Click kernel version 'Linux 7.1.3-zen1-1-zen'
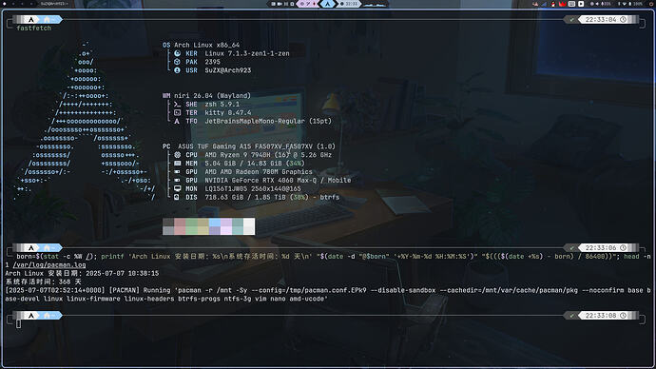Screen dimensions: 656x369 (x=247, y=53)
